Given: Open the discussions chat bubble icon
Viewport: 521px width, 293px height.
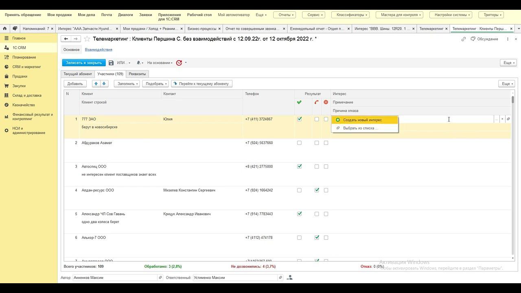Looking at the screenshot, I should coord(15,29).
